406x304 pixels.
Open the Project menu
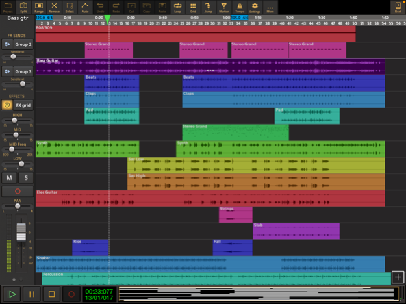[8, 7]
